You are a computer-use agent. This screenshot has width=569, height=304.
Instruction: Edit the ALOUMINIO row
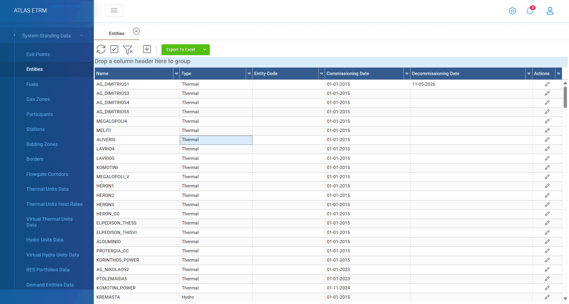[x=547, y=242]
